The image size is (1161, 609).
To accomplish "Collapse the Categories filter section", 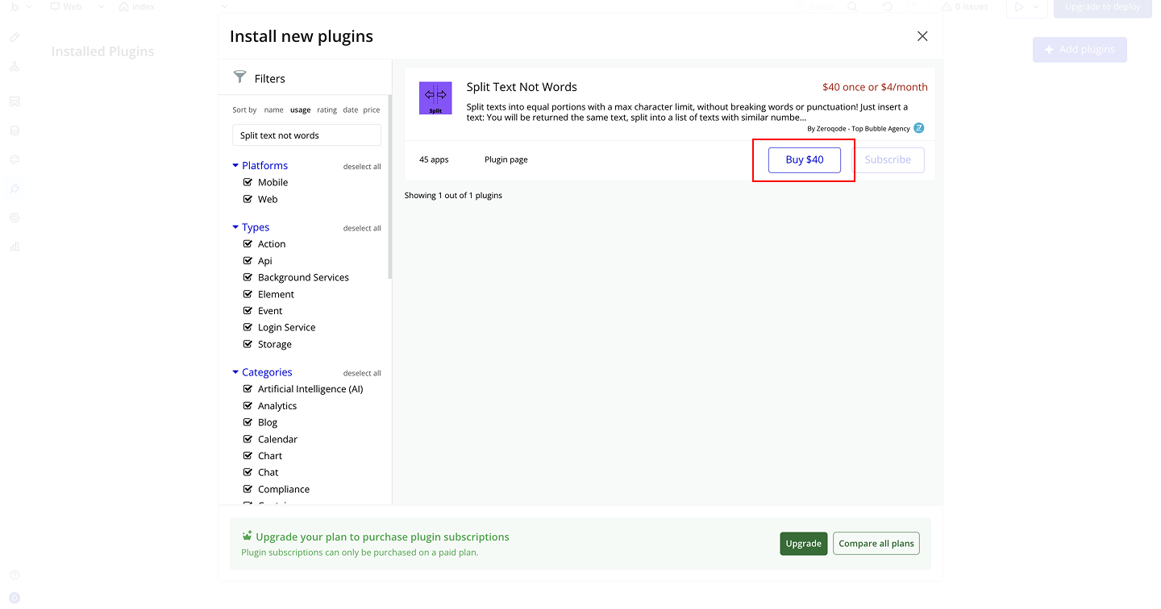I will 235,372.
